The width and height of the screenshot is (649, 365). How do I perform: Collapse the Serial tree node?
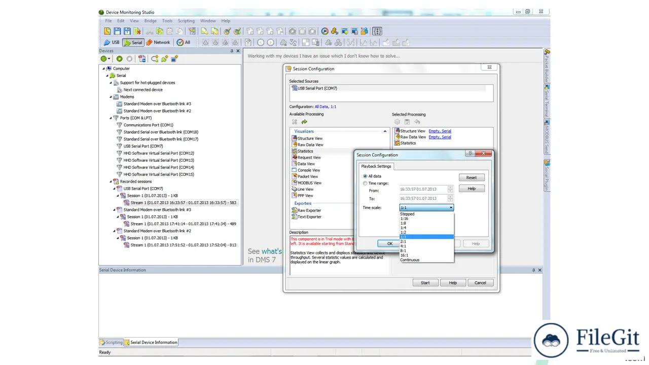tap(107, 76)
